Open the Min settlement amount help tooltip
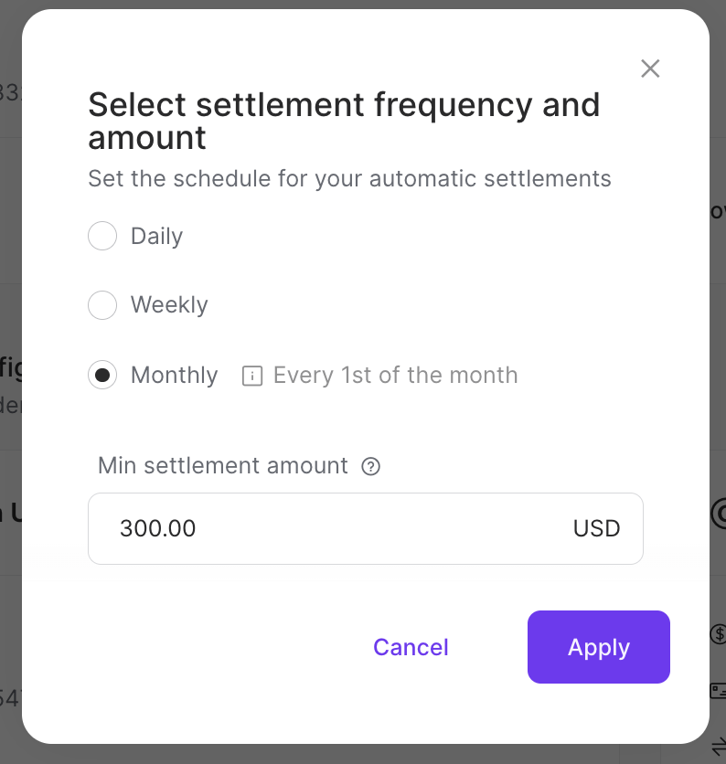This screenshot has width=726, height=764. point(370,466)
